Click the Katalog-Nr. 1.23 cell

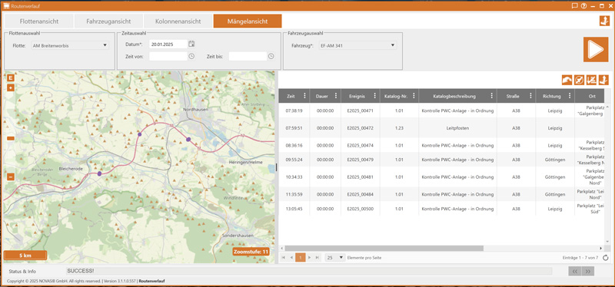click(x=399, y=128)
